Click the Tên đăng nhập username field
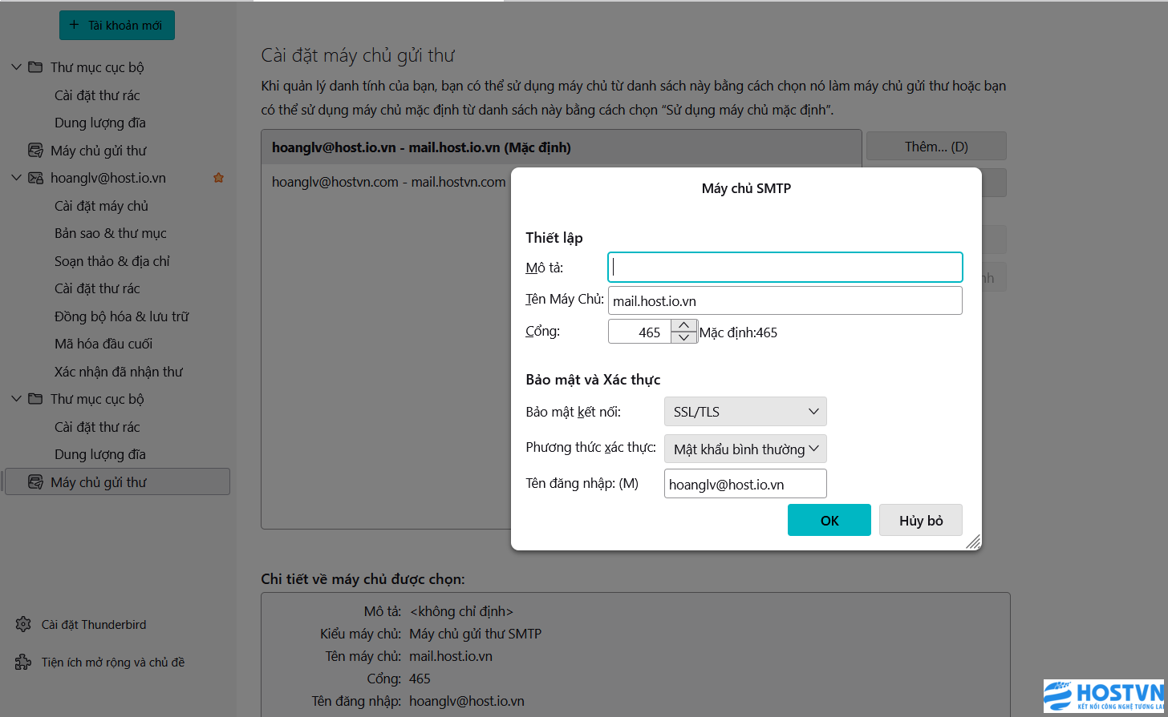 [x=744, y=485]
